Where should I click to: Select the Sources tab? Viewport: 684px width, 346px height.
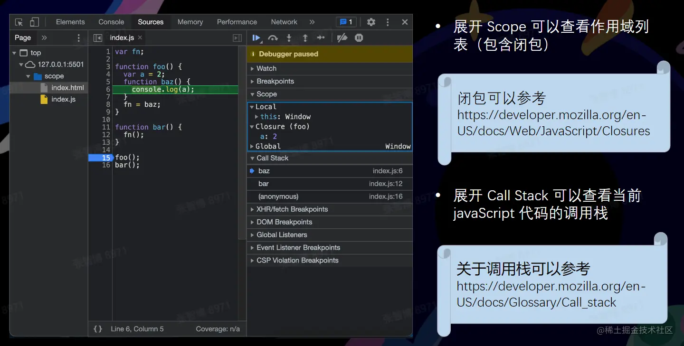click(x=151, y=22)
